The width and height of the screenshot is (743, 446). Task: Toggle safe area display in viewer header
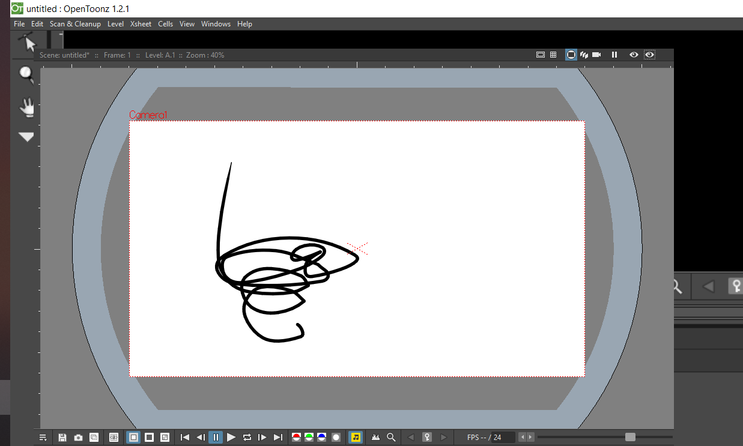[540, 55]
